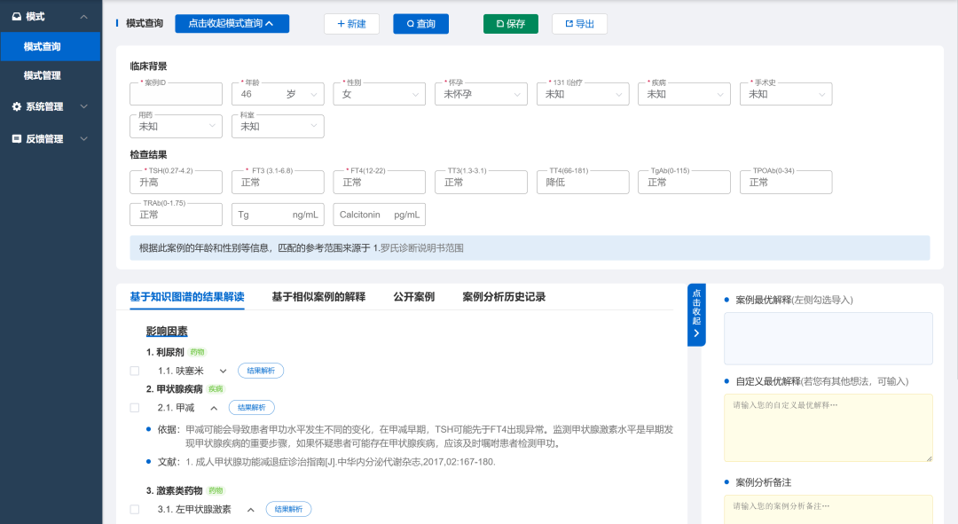Image resolution: width=958 pixels, height=524 pixels.
Task: Click the 新建 button
Action: pyautogui.click(x=351, y=24)
